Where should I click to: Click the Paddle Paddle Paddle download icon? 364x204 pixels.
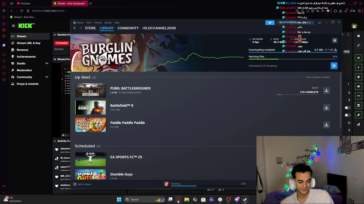click(326, 125)
